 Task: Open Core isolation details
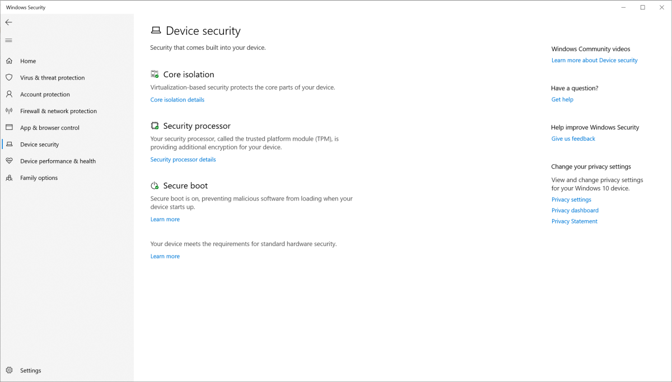[x=178, y=99]
